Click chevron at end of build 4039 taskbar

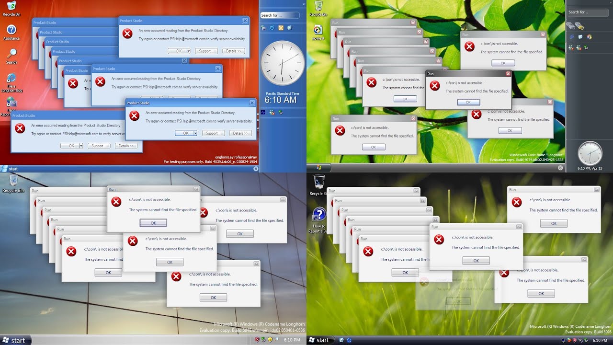pyautogui.click(x=255, y=169)
